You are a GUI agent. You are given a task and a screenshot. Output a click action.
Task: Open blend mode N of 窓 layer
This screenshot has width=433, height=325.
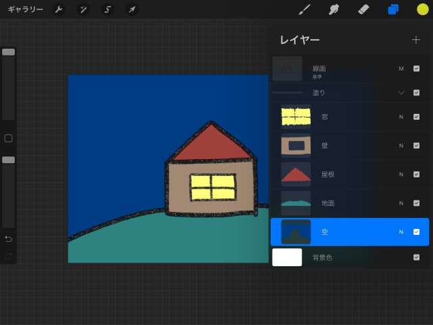tap(401, 117)
